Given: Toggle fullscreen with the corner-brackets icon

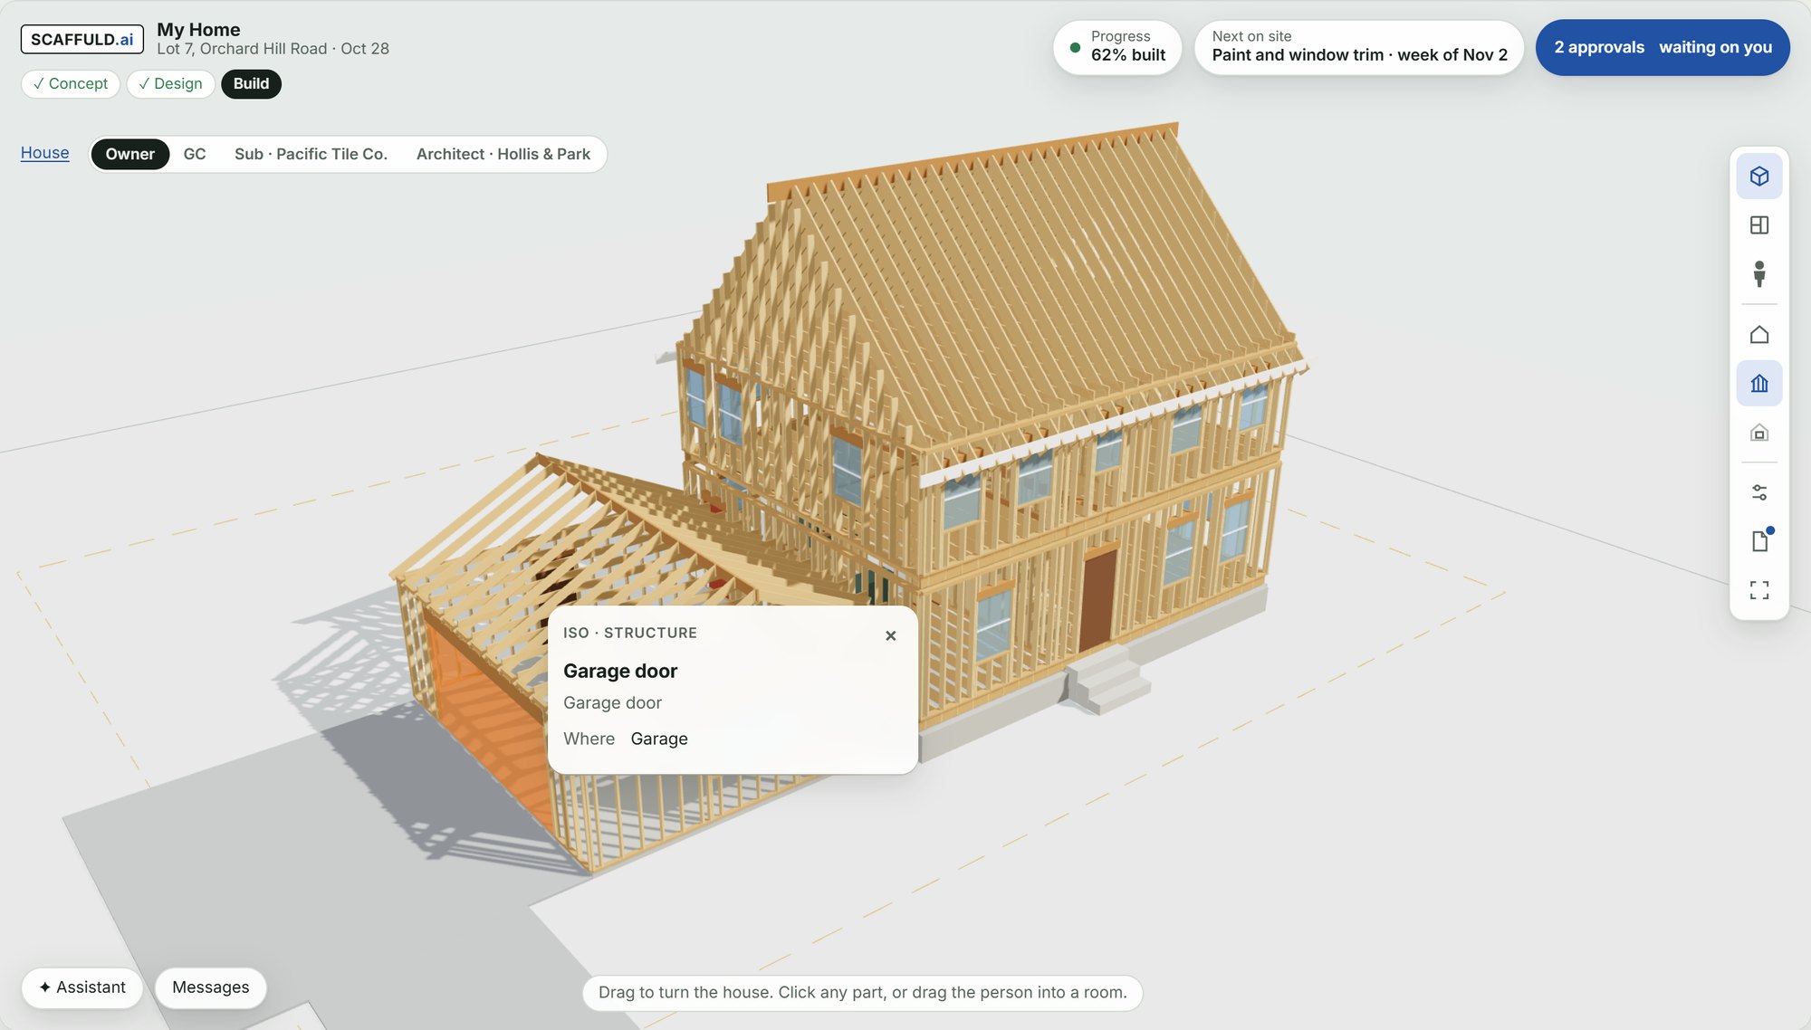Looking at the screenshot, I should point(1758,590).
